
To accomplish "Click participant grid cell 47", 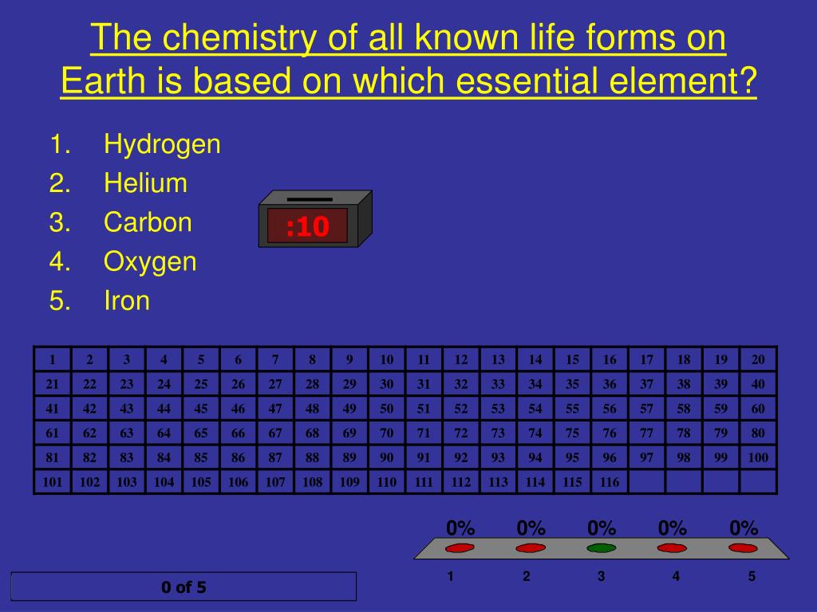I will [275, 408].
